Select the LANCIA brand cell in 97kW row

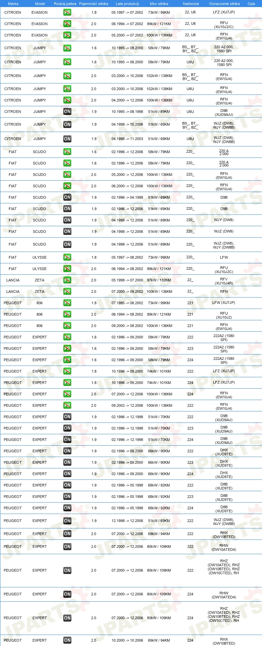pos(13,280)
